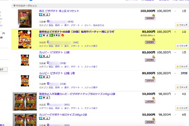Click condition badge under 製造休止 BIGサイズ title
The width and height of the screenshot is (189, 126).
pos(44,98)
